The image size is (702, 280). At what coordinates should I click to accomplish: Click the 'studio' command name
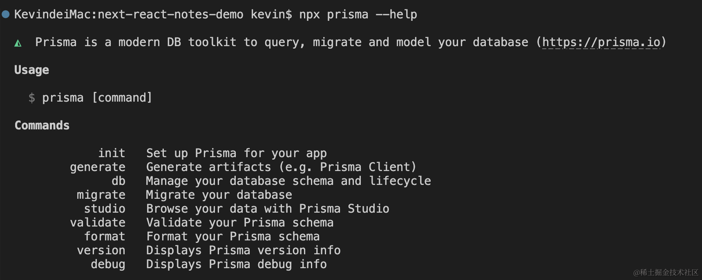(x=105, y=209)
